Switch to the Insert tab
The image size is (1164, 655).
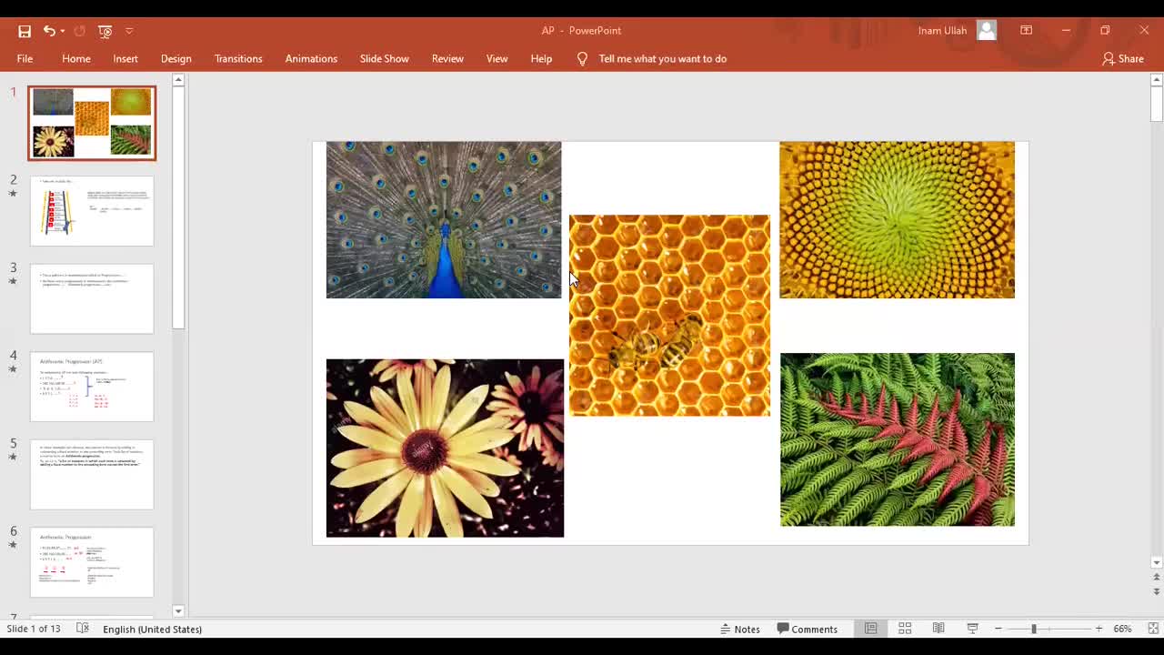coord(125,58)
